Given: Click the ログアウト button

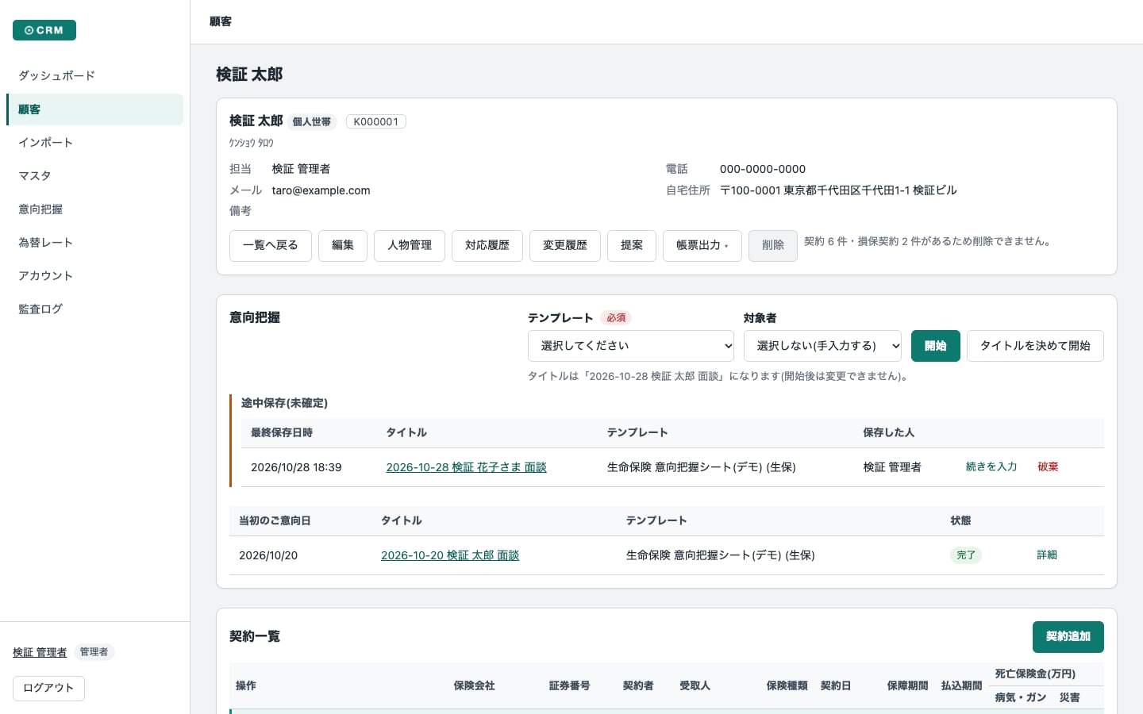Looking at the screenshot, I should (x=48, y=688).
